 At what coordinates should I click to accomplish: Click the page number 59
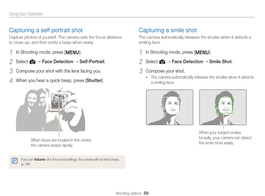pyautogui.click(x=146, y=193)
